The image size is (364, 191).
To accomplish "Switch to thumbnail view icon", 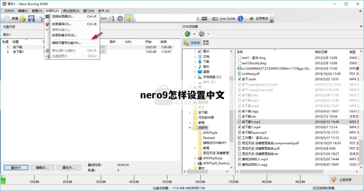I will coord(206,43).
